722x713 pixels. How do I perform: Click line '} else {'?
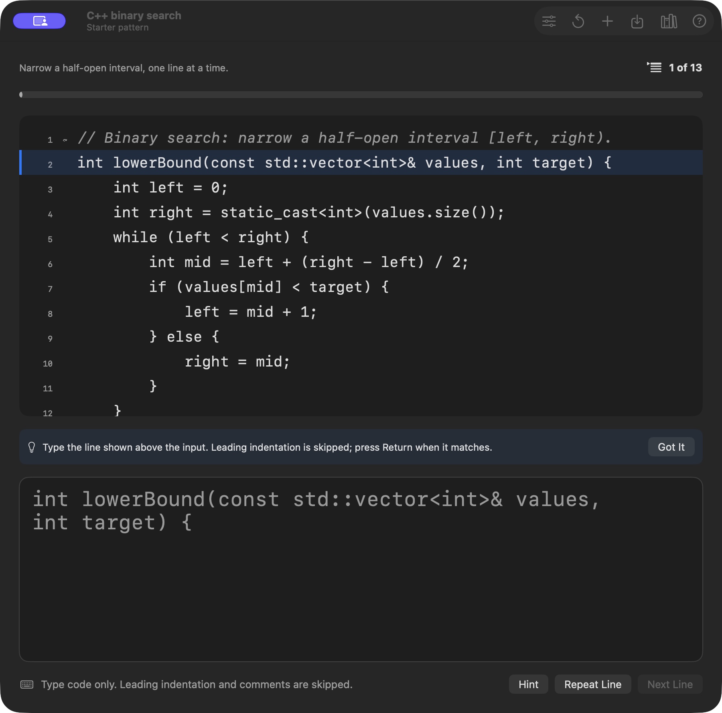point(184,337)
